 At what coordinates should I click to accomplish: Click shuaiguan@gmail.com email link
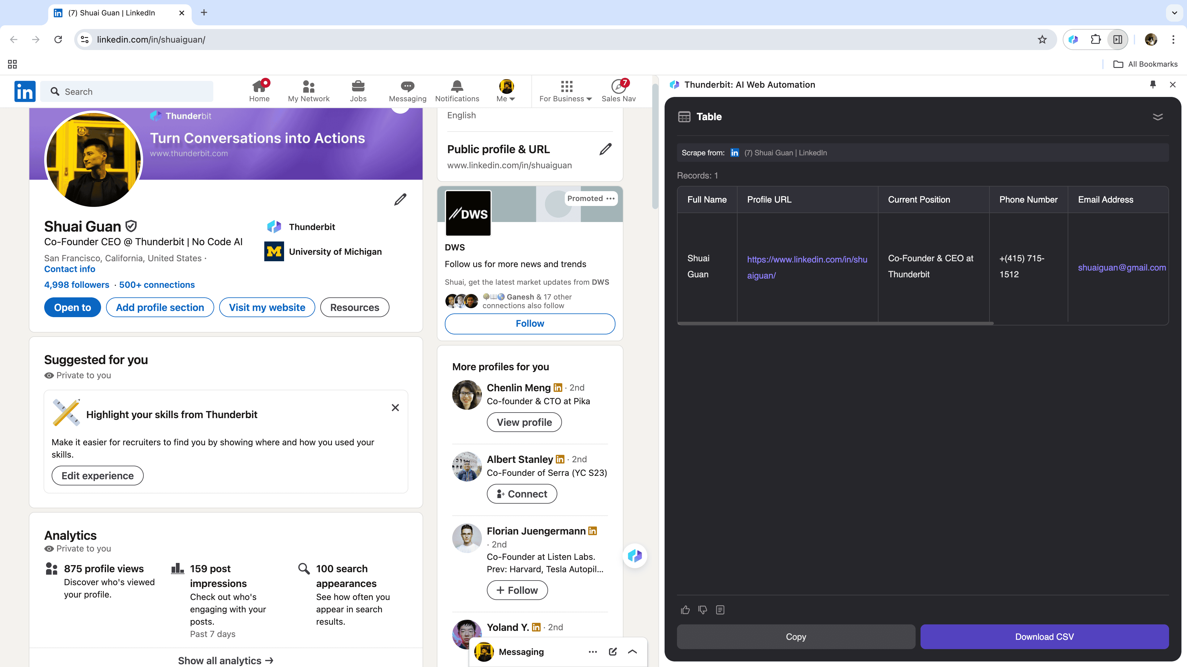(x=1121, y=267)
